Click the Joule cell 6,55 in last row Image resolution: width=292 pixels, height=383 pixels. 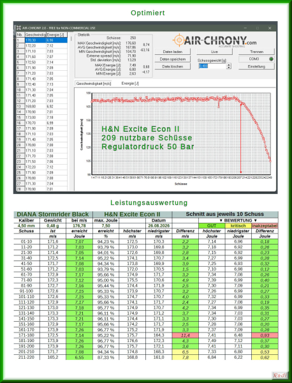tap(79, 357)
